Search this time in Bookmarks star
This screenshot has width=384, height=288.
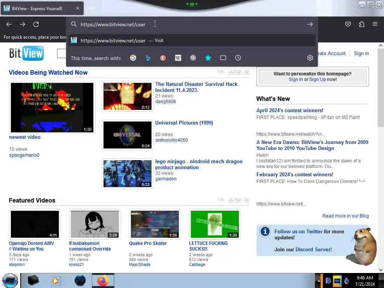click(x=208, y=58)
